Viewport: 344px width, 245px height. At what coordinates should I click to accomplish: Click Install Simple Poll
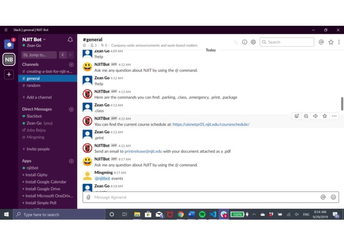39,203
